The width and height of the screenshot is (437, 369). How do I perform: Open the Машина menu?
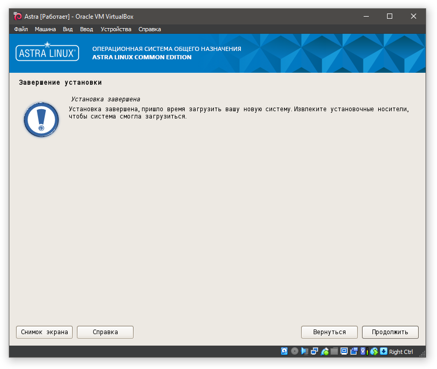(x=45, y=29)
